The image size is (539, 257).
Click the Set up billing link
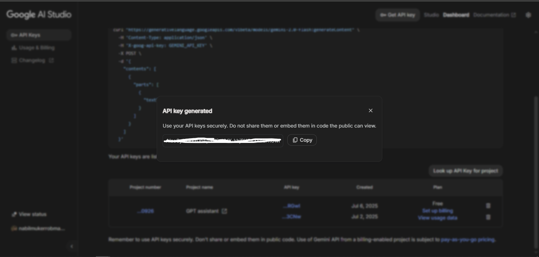pos(438,211)
